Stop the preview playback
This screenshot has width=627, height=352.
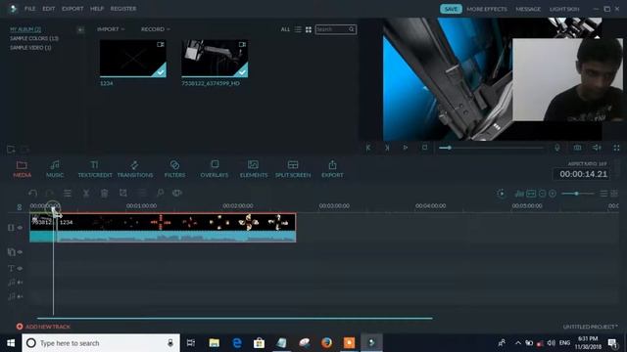click(x=424, y=148)
